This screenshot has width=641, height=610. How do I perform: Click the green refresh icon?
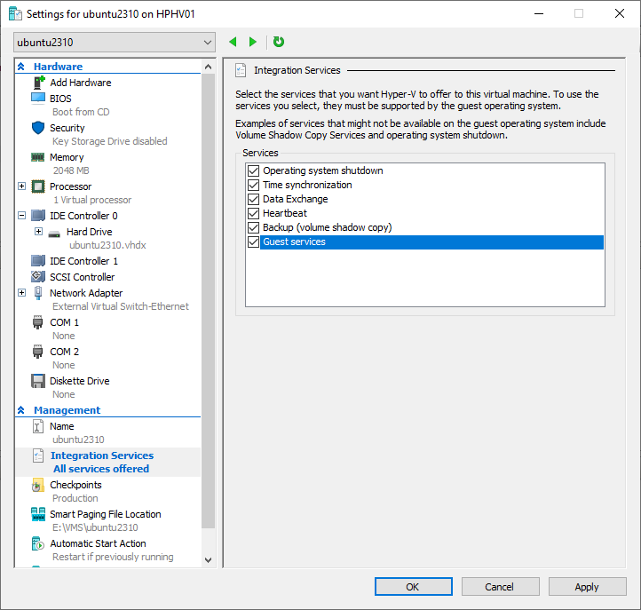[x=279, y=42]
